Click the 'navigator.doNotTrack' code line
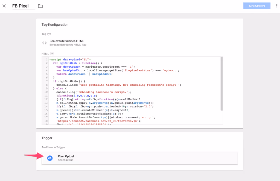Image resolution: width=280 pixels, height=181 pixels. [95, 67]
